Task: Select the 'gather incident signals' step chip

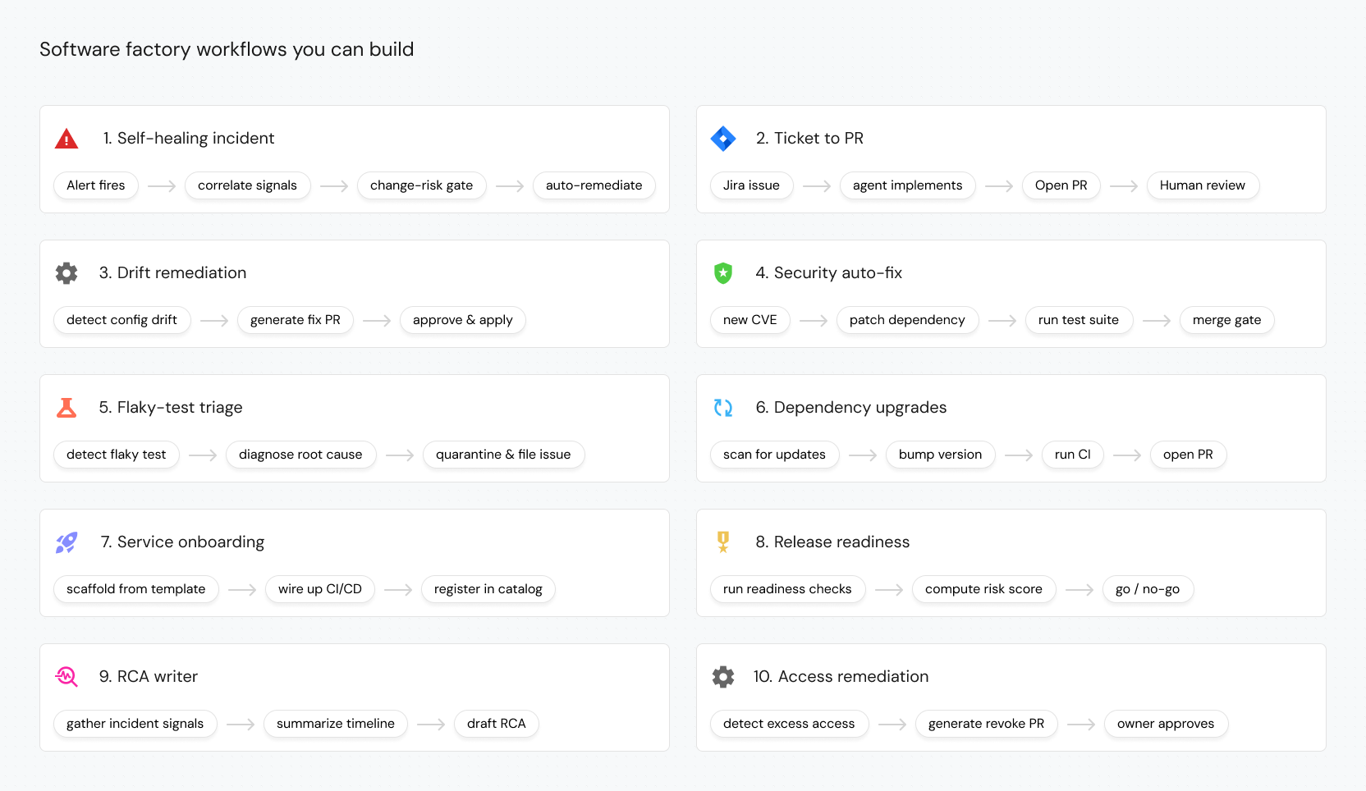Action: point(135,724)
